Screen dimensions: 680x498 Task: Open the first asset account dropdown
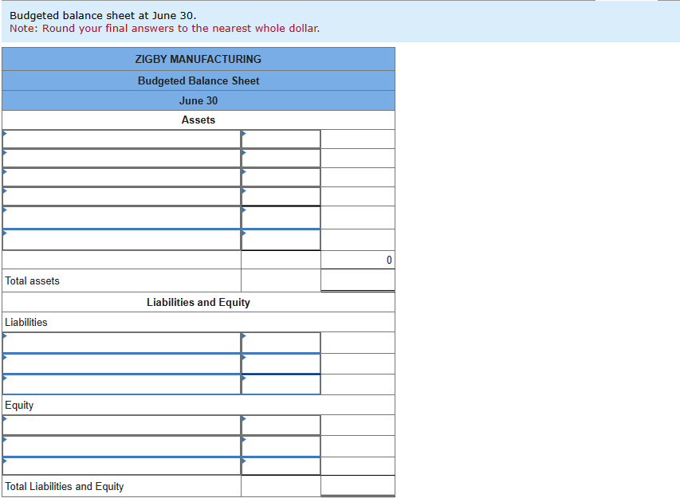click(x=121, y=139)
